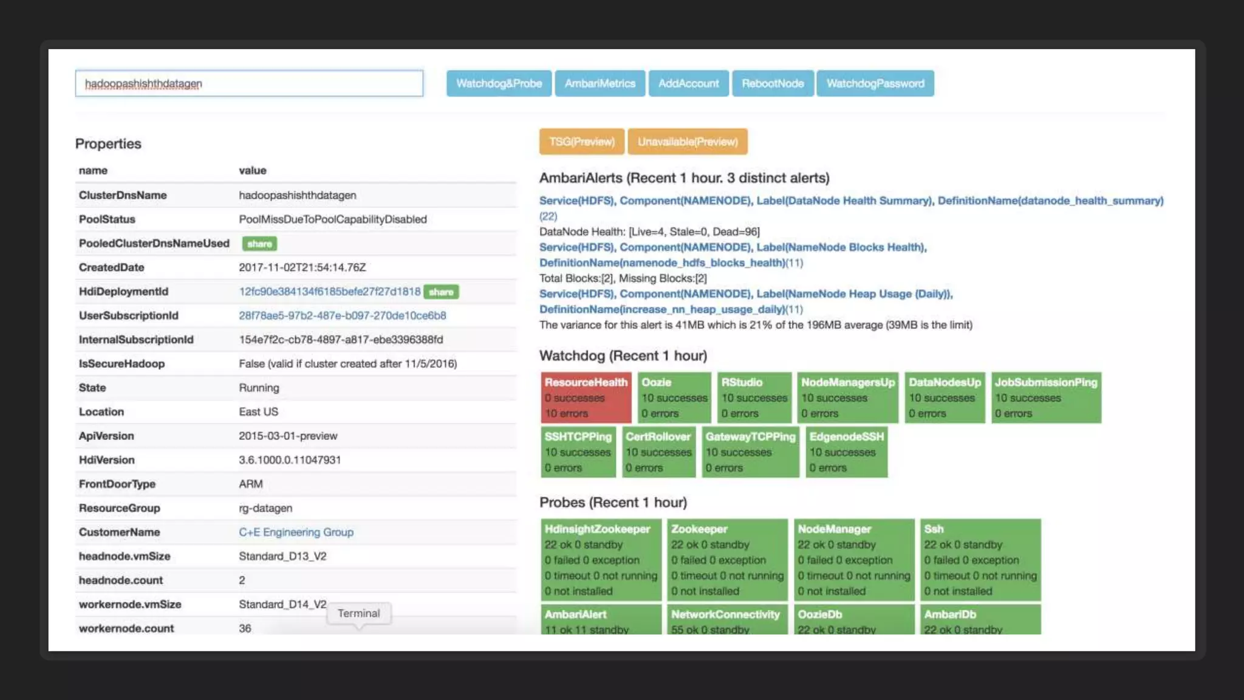Screen dimensions: 1244x700
Task: Open the HdiDeploymentId hash link
Action: [x=329, y=292]
